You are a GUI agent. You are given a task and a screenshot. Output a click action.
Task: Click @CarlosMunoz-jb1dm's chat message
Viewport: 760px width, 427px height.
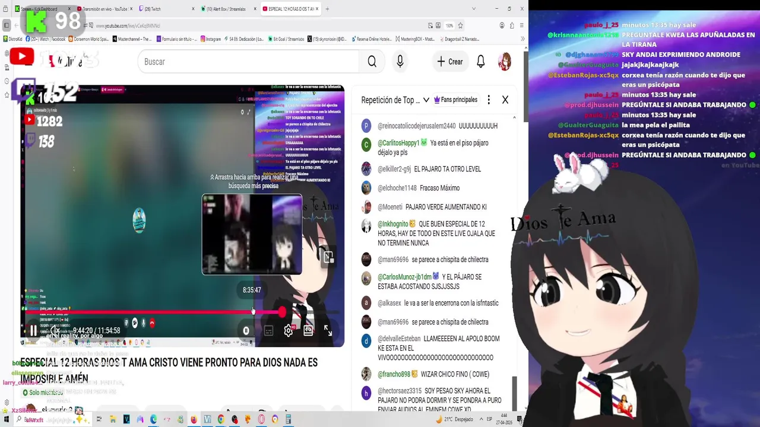(430, 282)
